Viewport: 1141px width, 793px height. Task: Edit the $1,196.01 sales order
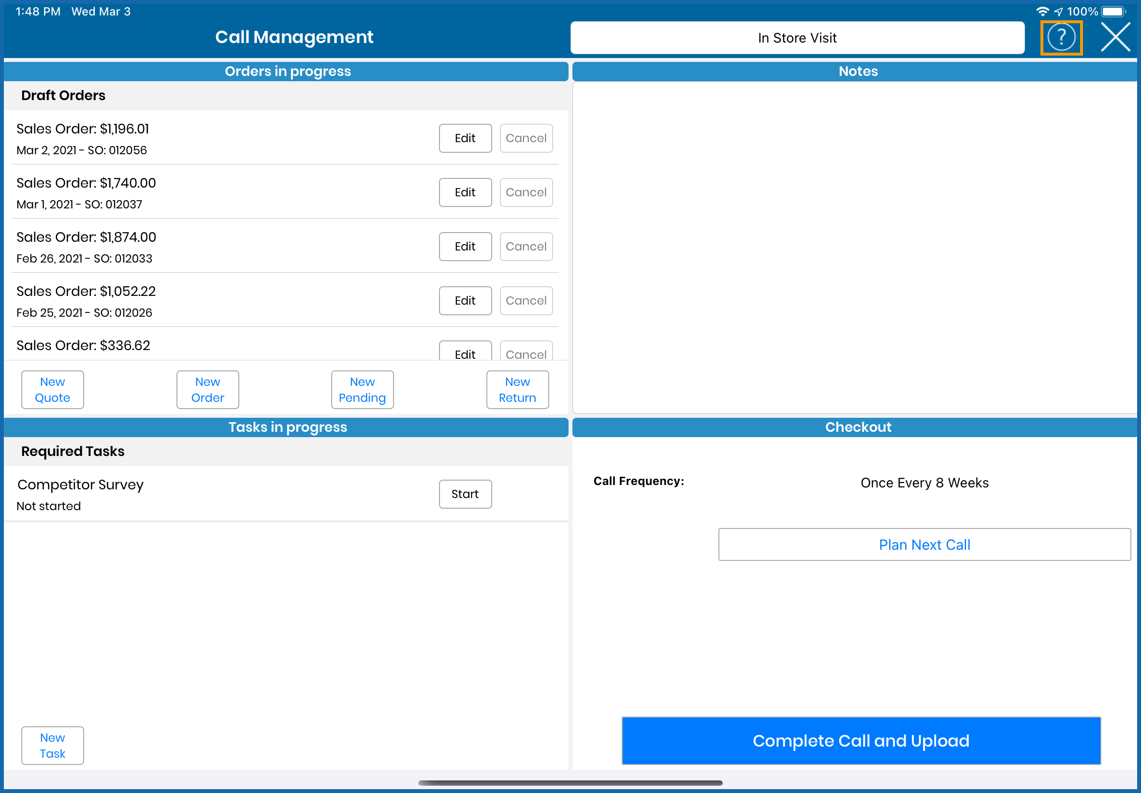coord(465,138)
